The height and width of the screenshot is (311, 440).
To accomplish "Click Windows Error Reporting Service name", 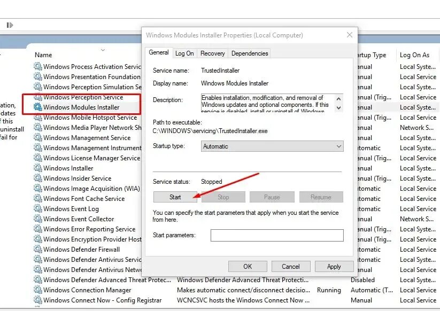I will [89, 229].
